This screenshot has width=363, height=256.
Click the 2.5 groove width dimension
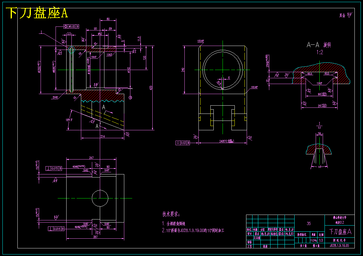point(69,33)
